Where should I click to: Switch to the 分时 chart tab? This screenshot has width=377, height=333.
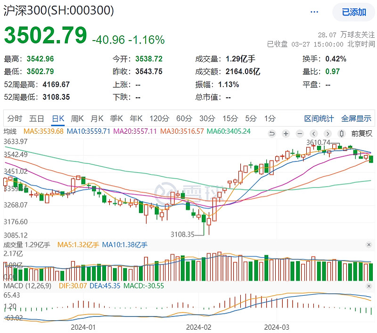(15, 119)
